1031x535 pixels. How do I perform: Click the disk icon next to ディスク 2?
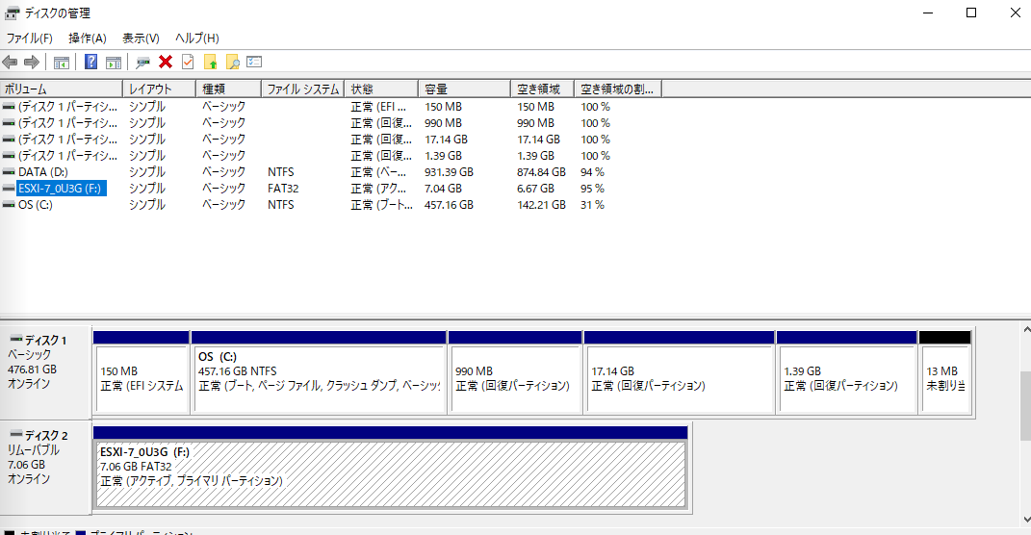(x=16, y=435)
